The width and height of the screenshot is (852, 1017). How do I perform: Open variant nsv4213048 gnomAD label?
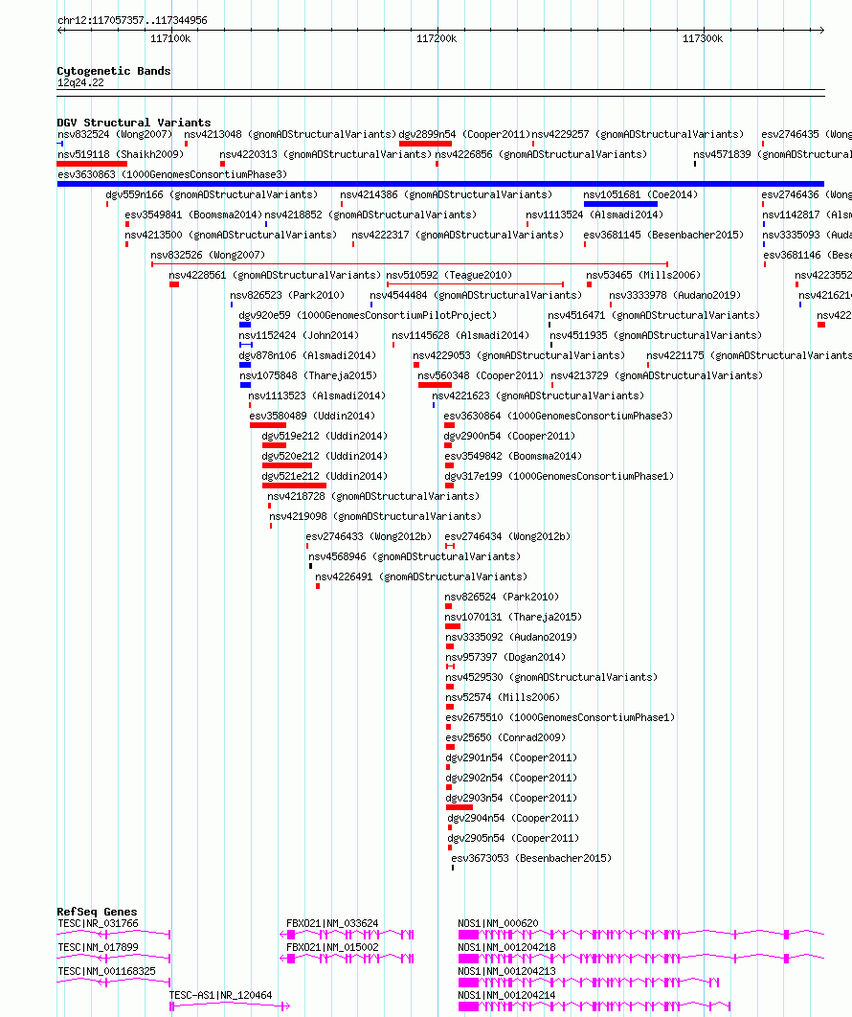tap(290, 134)
